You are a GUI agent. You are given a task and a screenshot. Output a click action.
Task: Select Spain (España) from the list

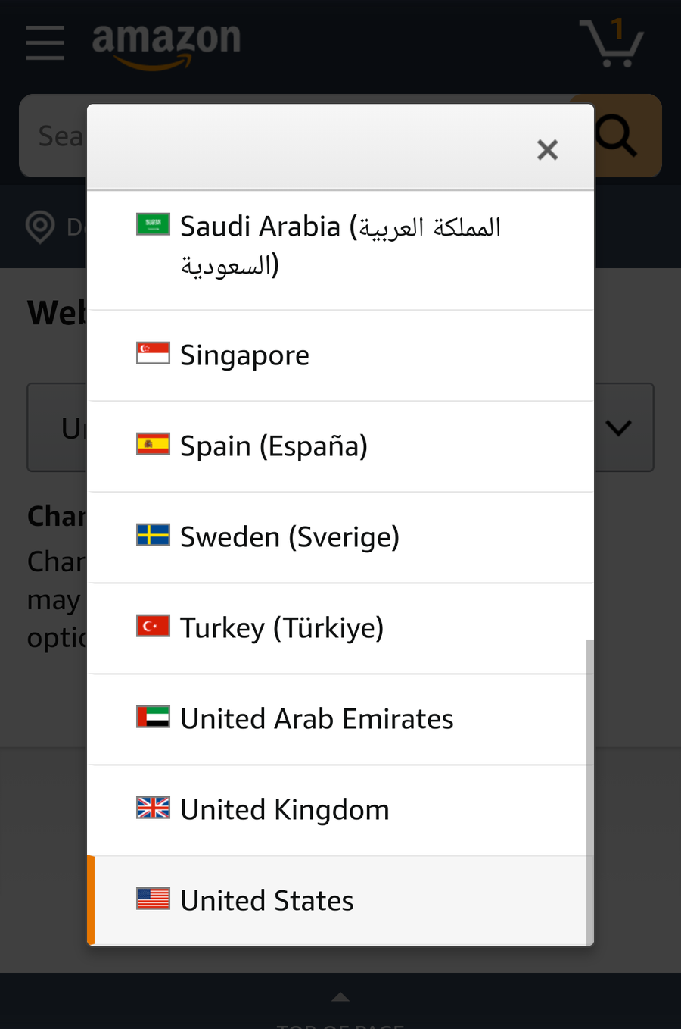click(x=340, y=446)
